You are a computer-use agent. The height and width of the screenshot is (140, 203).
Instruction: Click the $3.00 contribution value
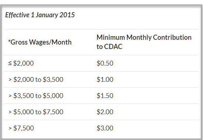pos(105,128)
